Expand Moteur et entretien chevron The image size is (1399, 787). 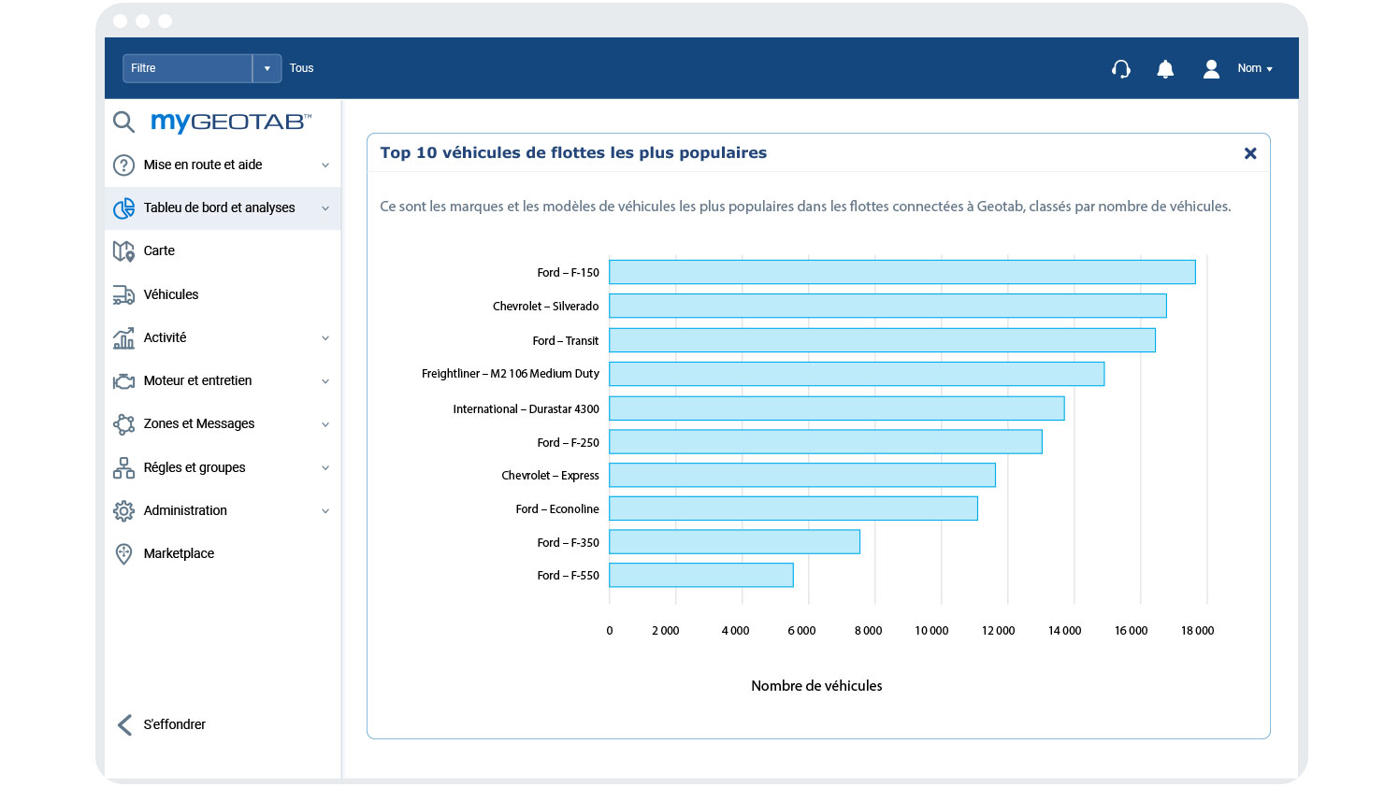point(325,381)
